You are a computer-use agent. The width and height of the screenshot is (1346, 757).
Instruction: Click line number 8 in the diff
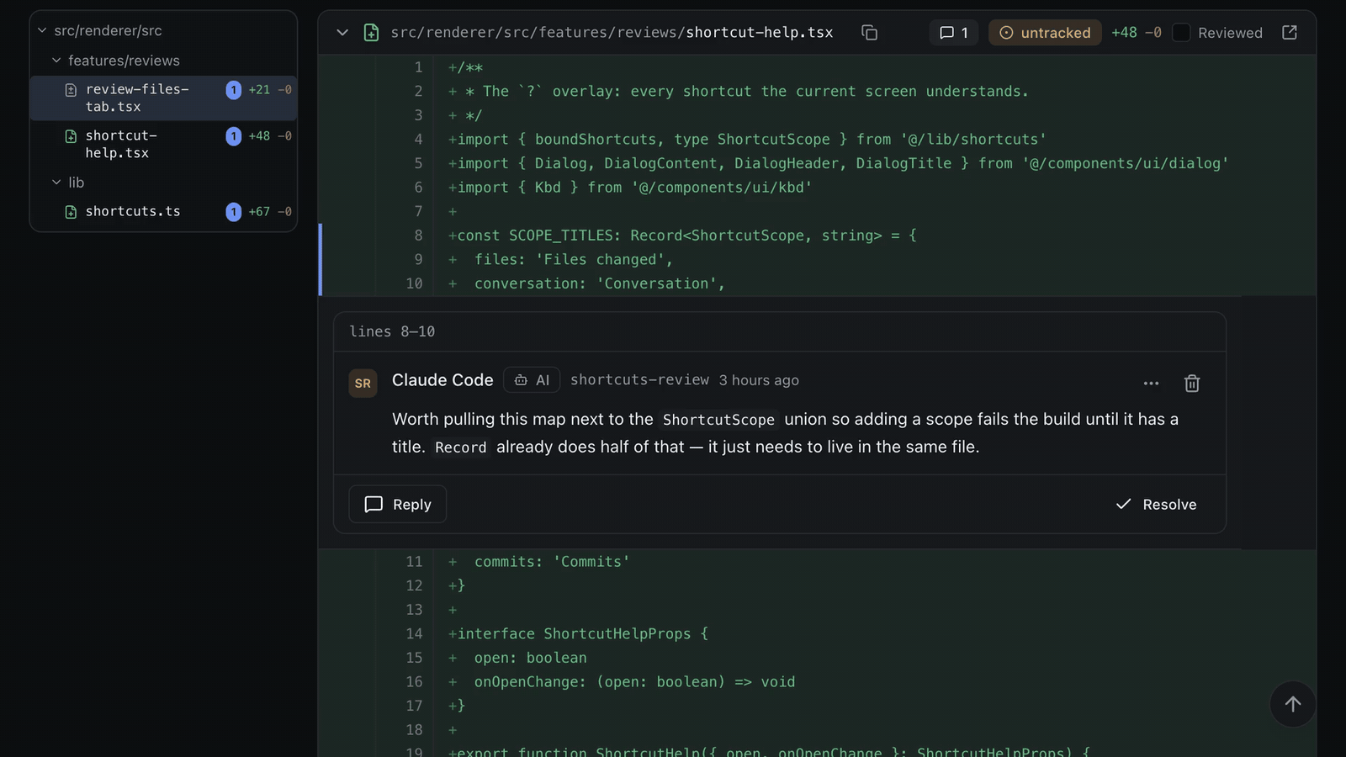coord(418,236)
